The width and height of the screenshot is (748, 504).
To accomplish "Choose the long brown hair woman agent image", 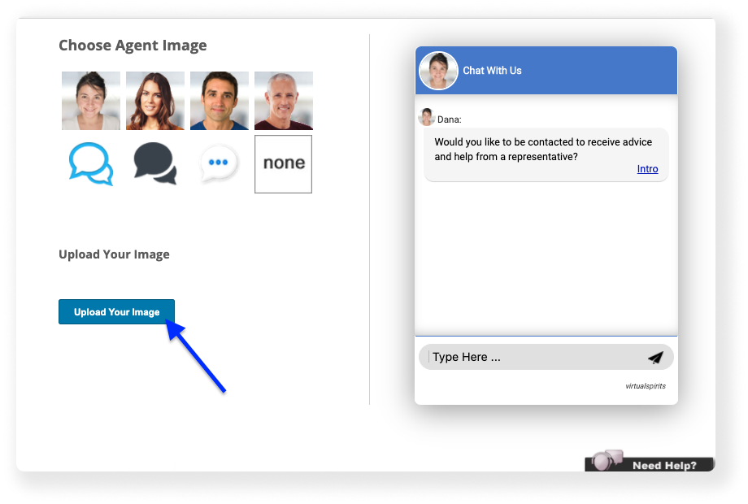I will (155, 101).
